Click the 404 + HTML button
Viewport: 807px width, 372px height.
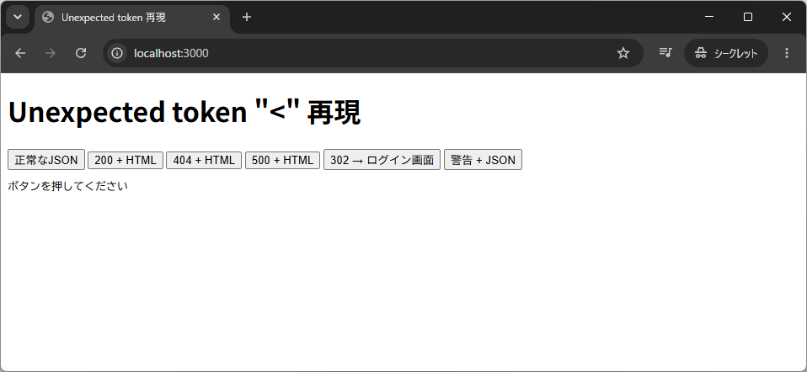click(204, 160)
